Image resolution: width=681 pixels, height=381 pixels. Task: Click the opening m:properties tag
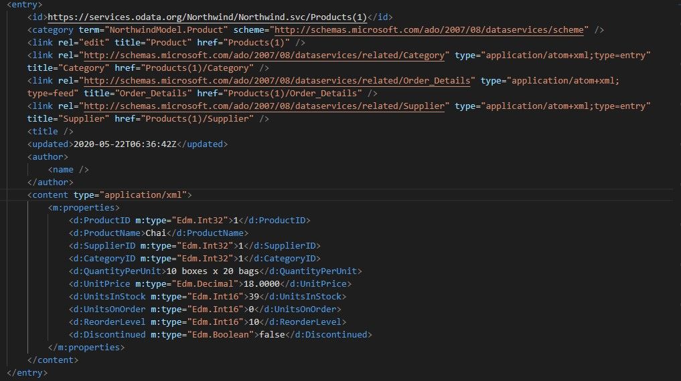point(84,208)
